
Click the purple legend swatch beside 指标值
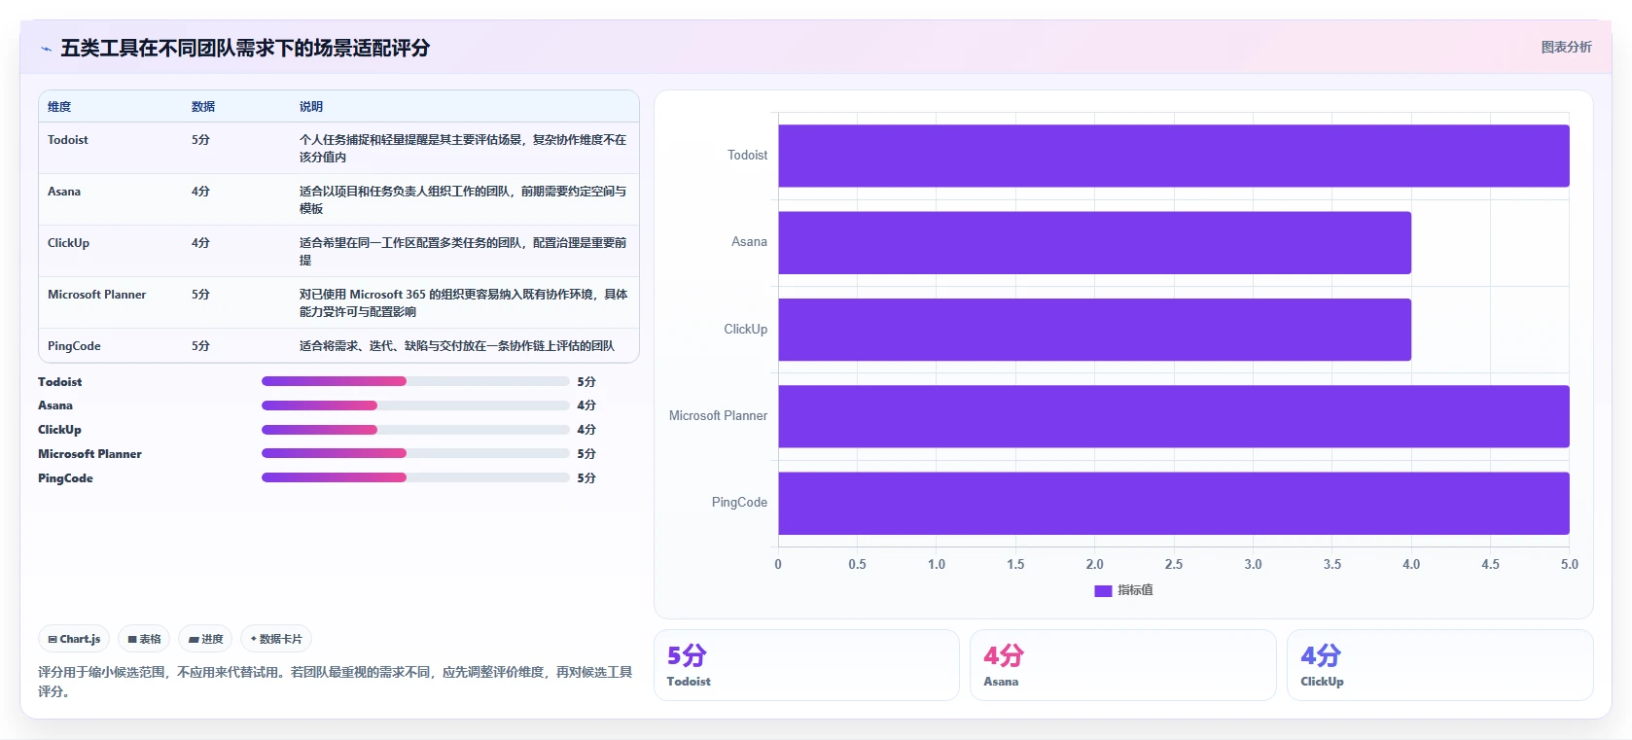[1103, 590]
